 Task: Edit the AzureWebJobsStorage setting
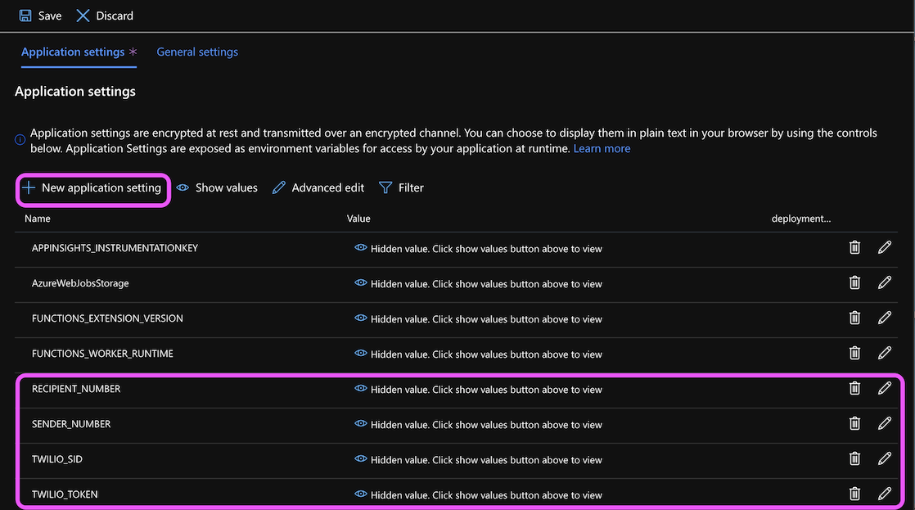tap(884, 282)
